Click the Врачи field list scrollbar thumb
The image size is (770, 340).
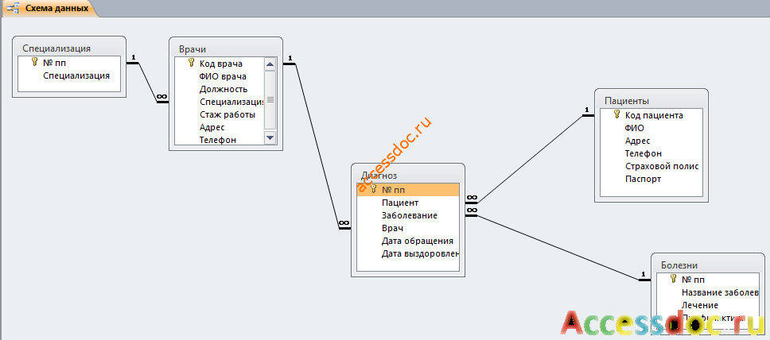tap(270, 100)
